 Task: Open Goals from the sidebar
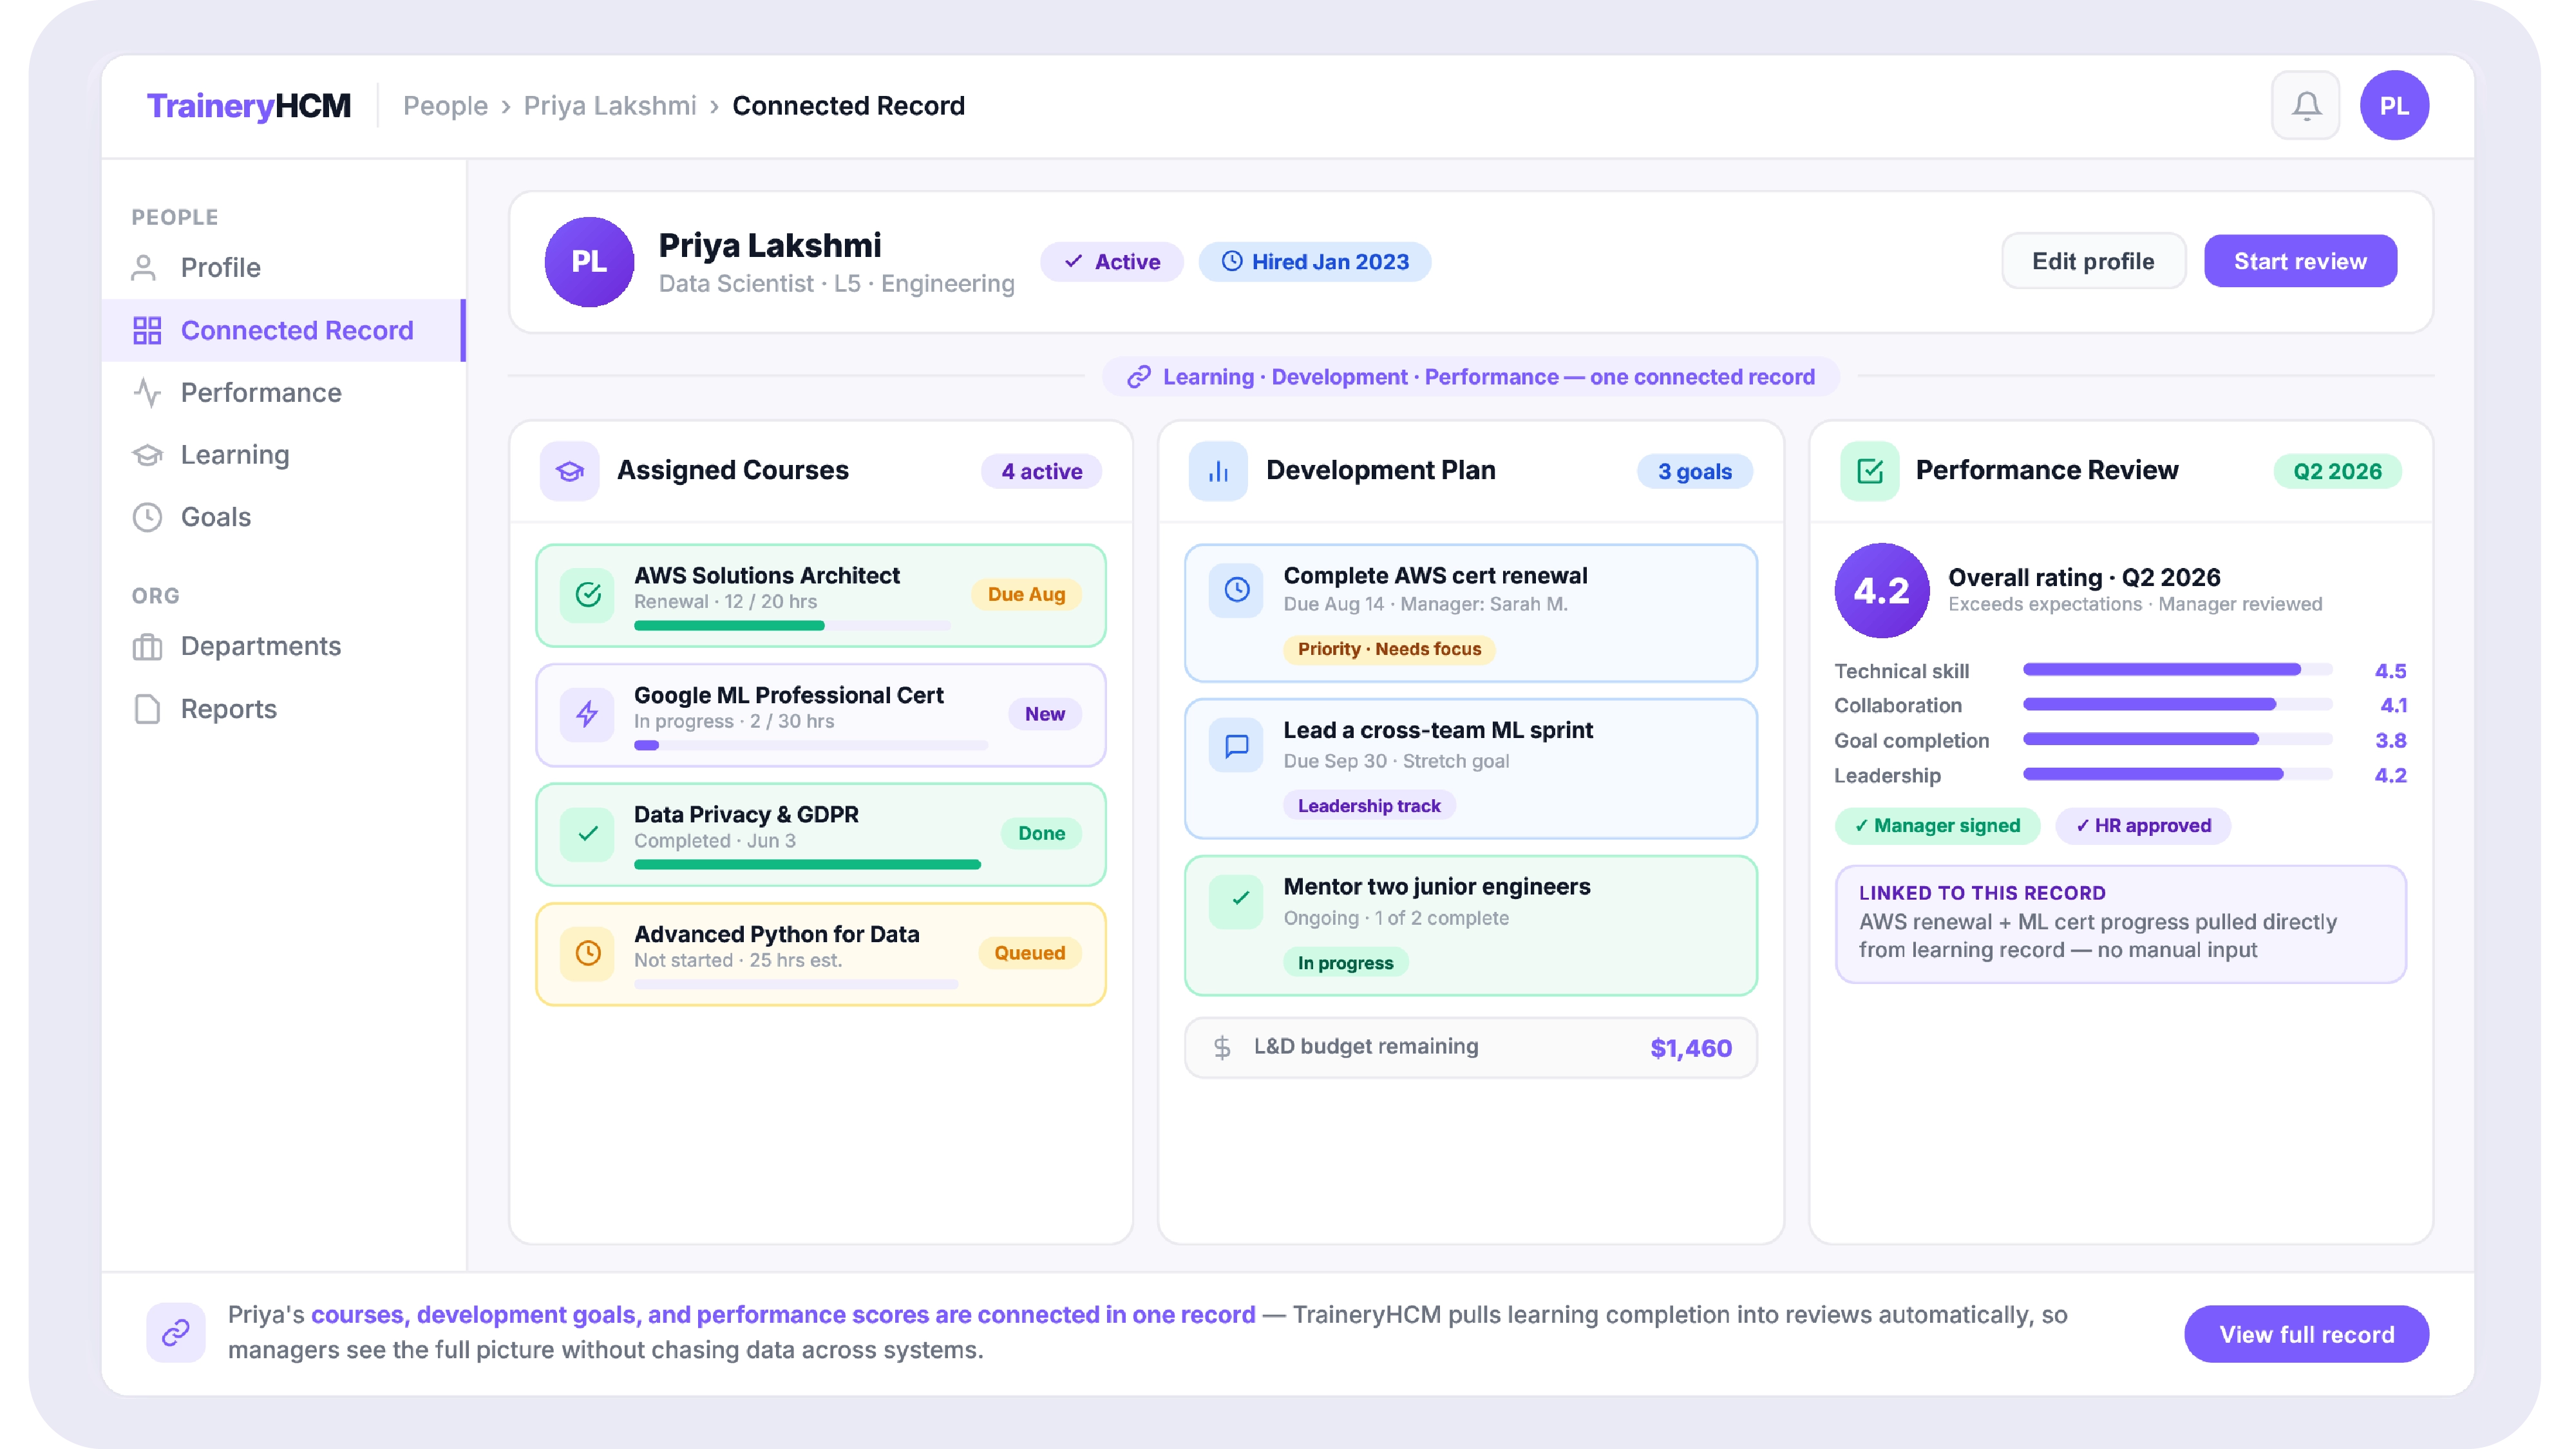click(283, 517)
